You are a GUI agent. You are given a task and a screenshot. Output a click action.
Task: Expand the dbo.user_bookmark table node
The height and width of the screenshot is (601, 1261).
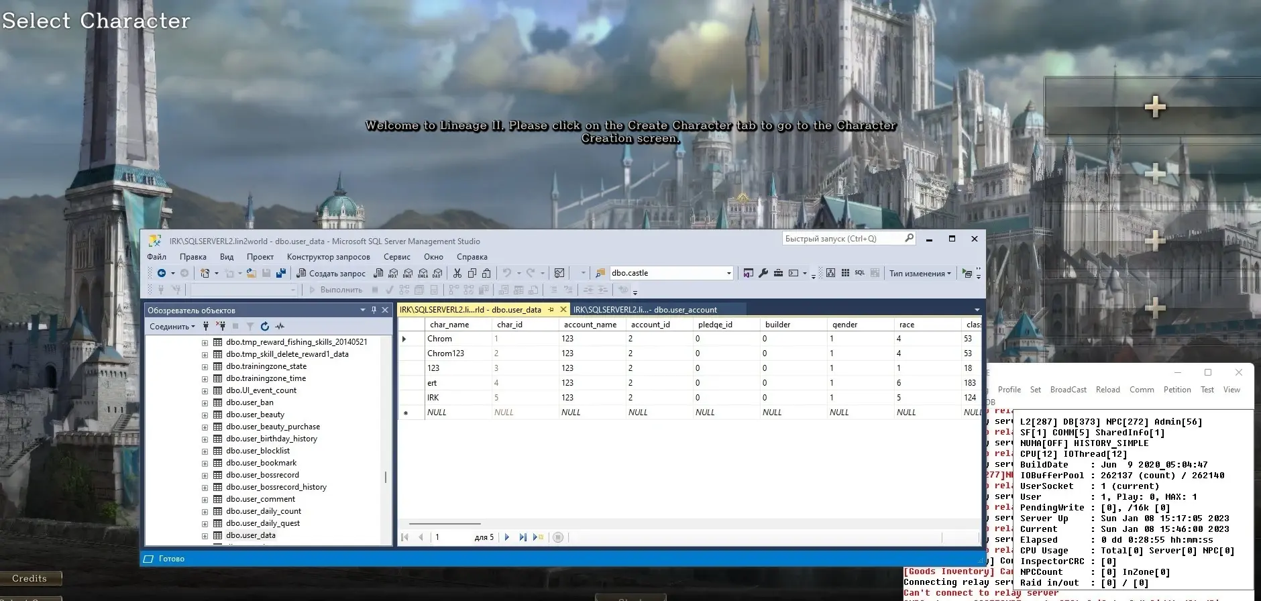click(x=205, y=463)
